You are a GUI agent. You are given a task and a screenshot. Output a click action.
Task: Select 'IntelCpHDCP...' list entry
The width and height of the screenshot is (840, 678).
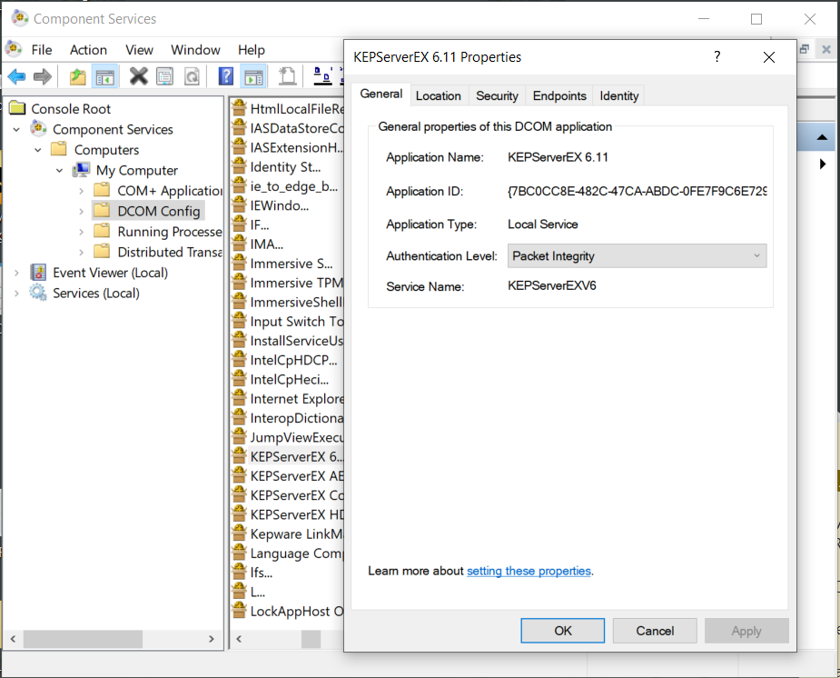[x=293, y=360]
